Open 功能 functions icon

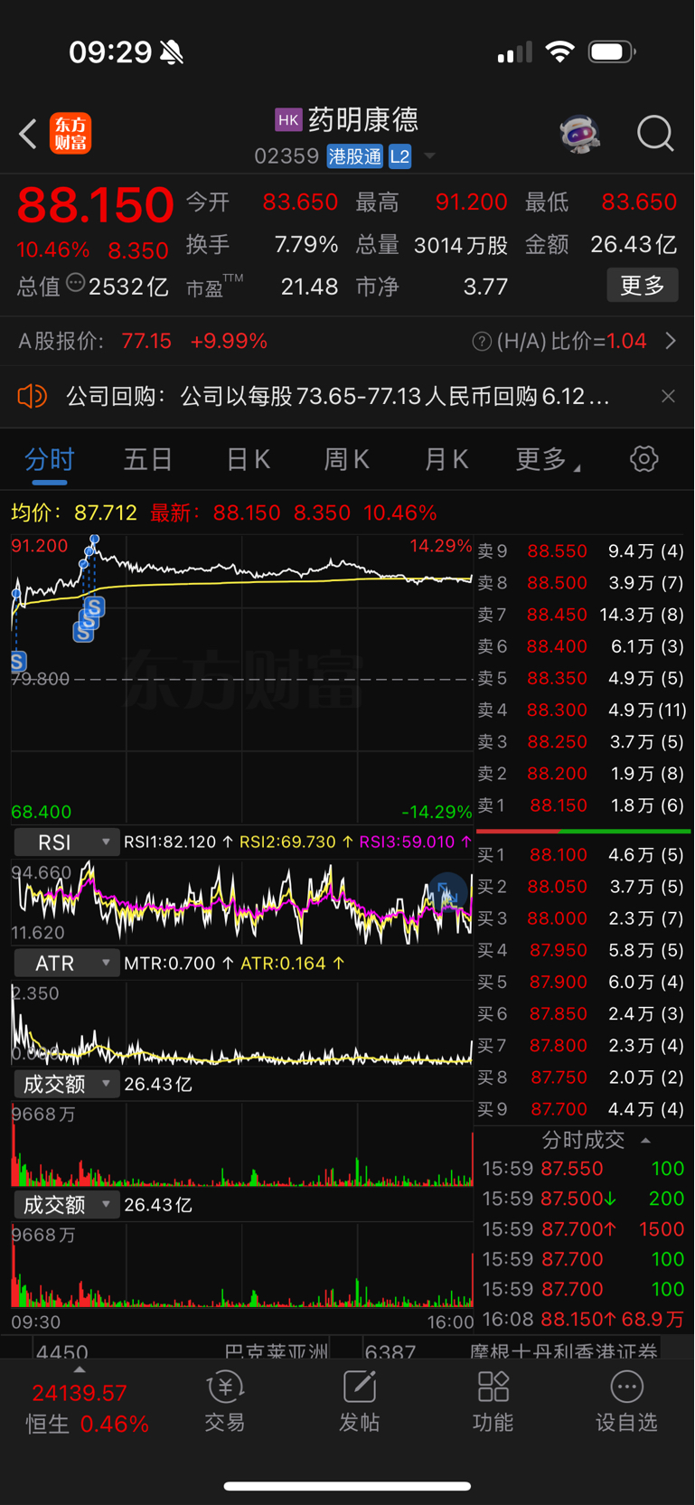493,1401
